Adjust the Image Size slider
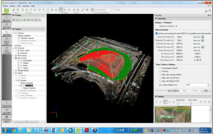This screenshot has height=134, width=213. click(x=178, y=103)
